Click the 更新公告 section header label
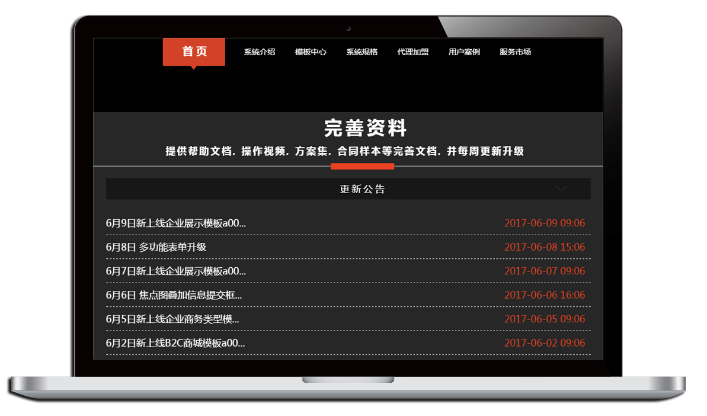This screenshot has height=416, width=707. [x=362, y=189]
